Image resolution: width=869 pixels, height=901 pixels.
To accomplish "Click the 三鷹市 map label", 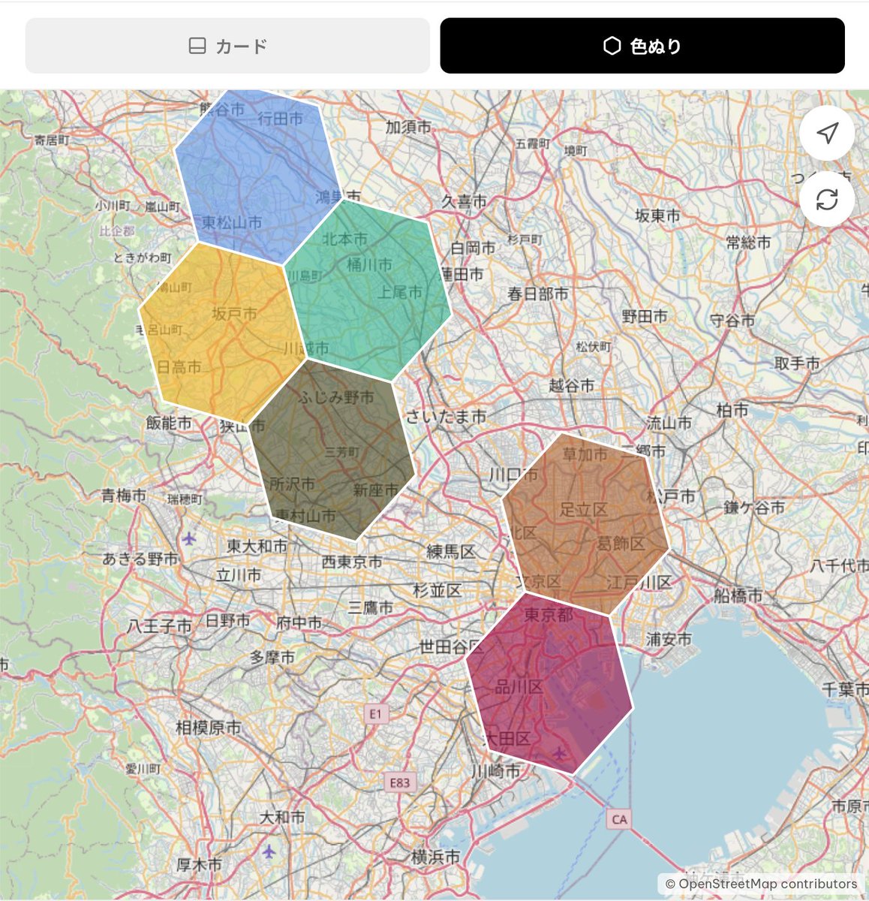I will coord(371,607).
